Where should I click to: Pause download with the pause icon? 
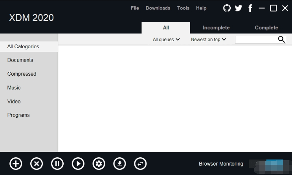point(57,164)
